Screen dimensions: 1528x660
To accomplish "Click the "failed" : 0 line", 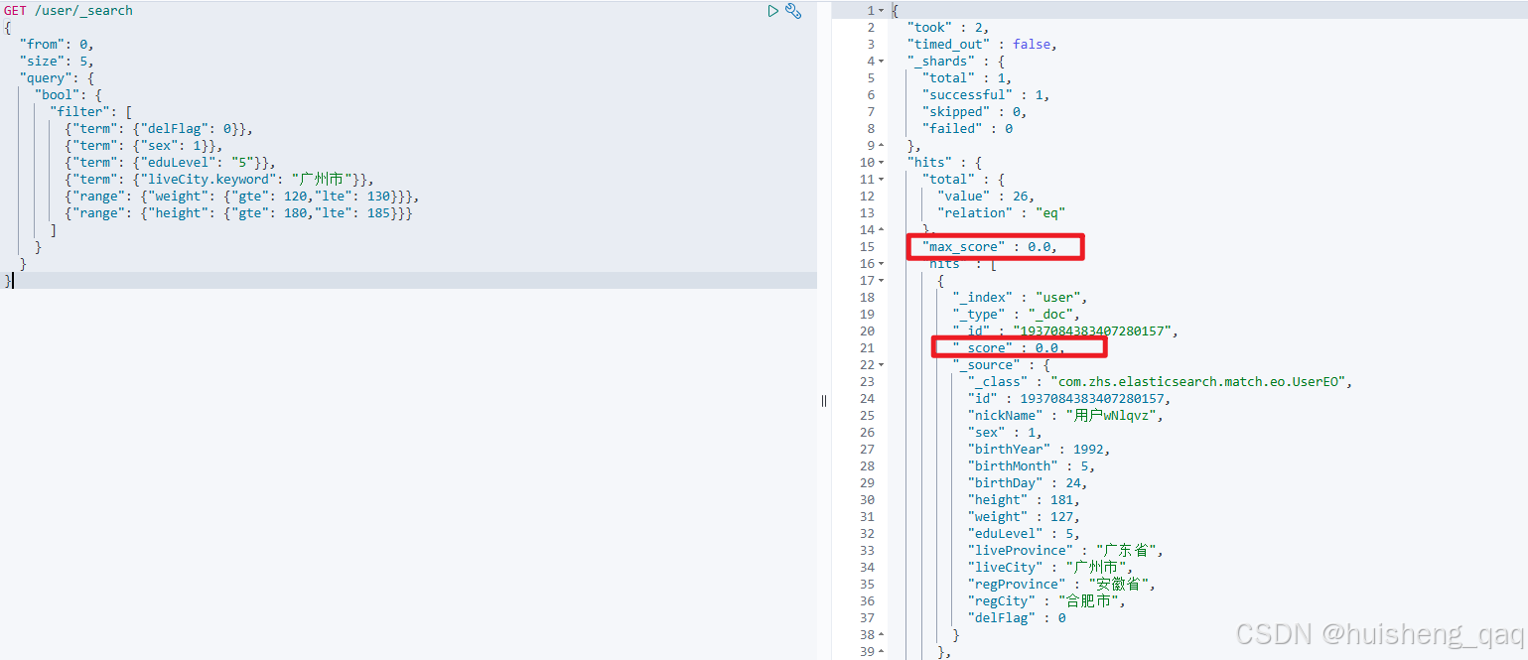I will (968, 129).
